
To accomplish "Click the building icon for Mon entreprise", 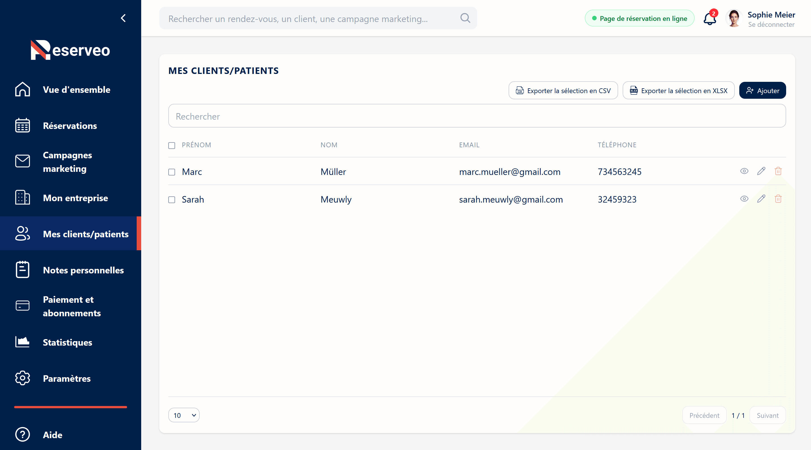I will pyautogui.click(x=23, y=198).
